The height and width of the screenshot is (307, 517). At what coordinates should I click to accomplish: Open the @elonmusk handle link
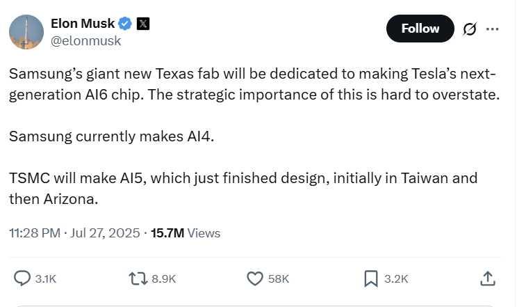(x=85, y=41)
